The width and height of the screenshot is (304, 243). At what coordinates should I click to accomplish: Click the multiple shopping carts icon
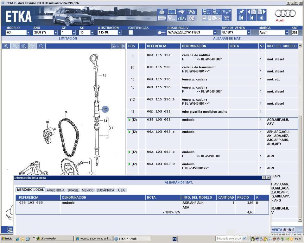(x=226, y=12)
